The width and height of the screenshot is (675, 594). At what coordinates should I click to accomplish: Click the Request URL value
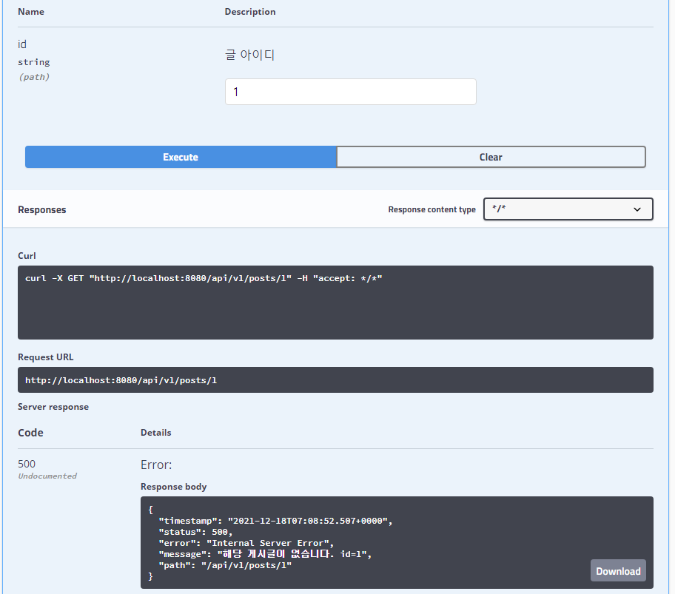coord(121,380)
